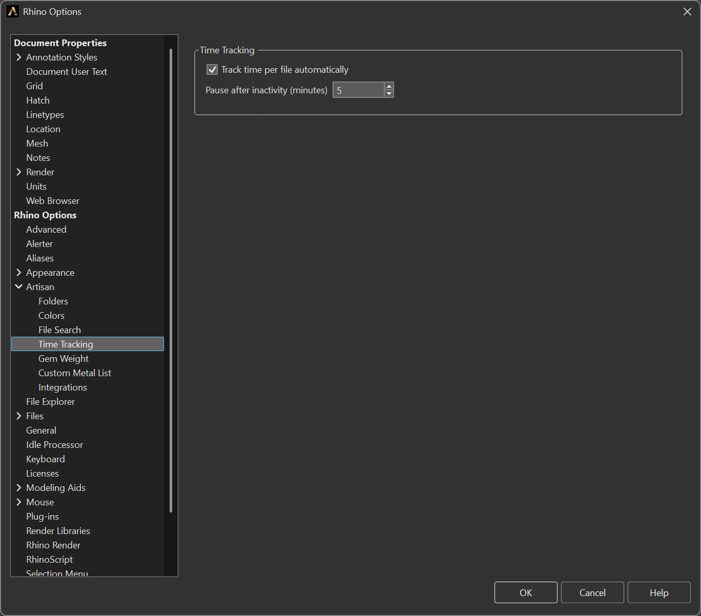Image resolution: width=701 pixels, height=616 pixels.
Task: Select Linetypes in the tree
Action: pyautogui.click(x=45, y=115)
